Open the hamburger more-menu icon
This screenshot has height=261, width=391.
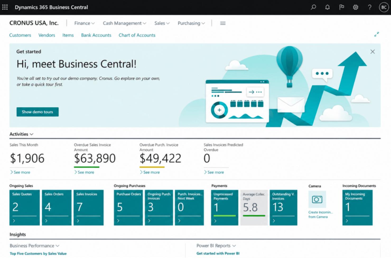[x=223, y=23]
